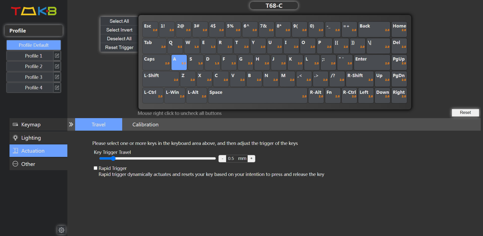This screenshot has height=236, width=483.
Task: Click the edit icon beside Profile 2
Action: click(57, 66)
